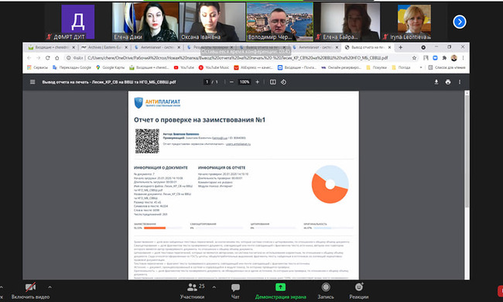Viewport: 503px width, 302px height.
Task: Zoom out of the PDF page
Action: tap(231, 82)
